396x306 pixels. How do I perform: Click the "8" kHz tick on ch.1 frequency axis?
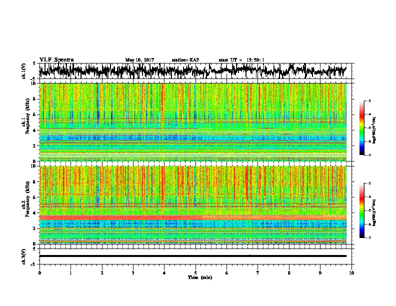[x=35, y=99]
